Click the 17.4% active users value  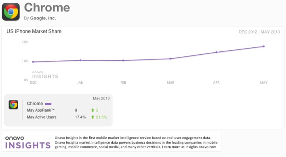(80, 117)
